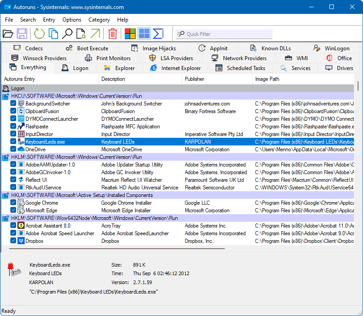This screenshot has height=316, width=363.
Task: Uncheck the OneDrive entry
Action: pyautogui.click(x=13, y=149)
